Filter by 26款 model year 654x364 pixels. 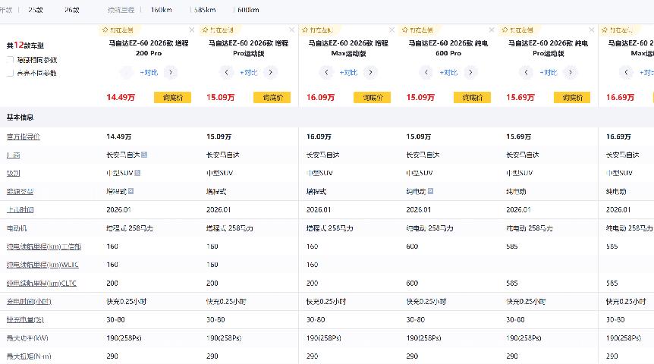[72, 10]
